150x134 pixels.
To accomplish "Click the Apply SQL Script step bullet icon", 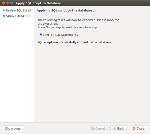I will click(x=4, y=16).
